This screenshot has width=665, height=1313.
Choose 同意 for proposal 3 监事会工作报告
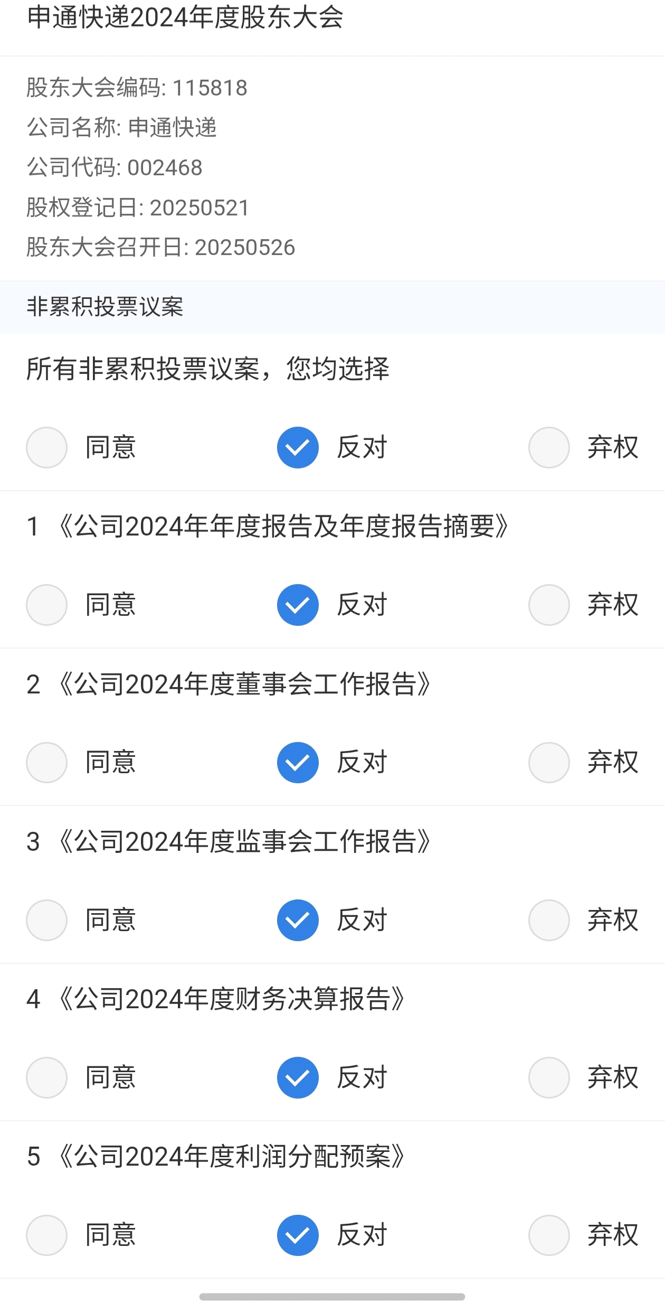47,920
